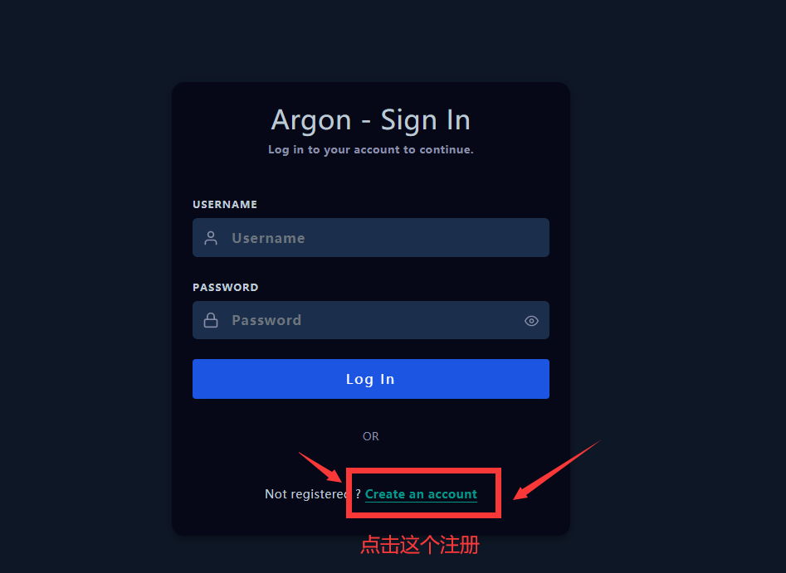Click the OR divider text
The image size is (786, 573).
point(371,436)
